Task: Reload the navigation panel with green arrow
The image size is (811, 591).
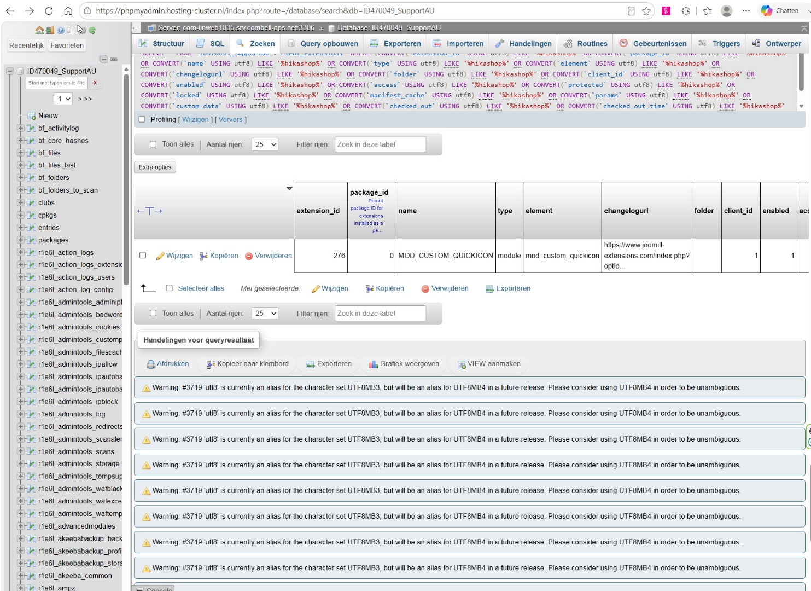Action: (92, 31)
